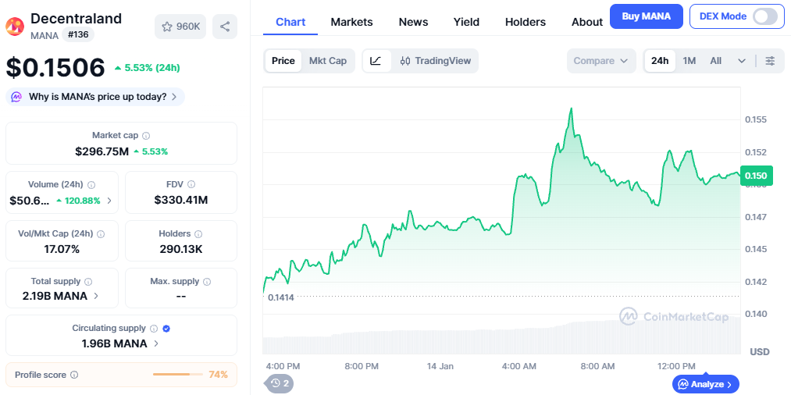Switch to the Yield tab
This screenshot has height=395, width=791.
pos(466,22)
